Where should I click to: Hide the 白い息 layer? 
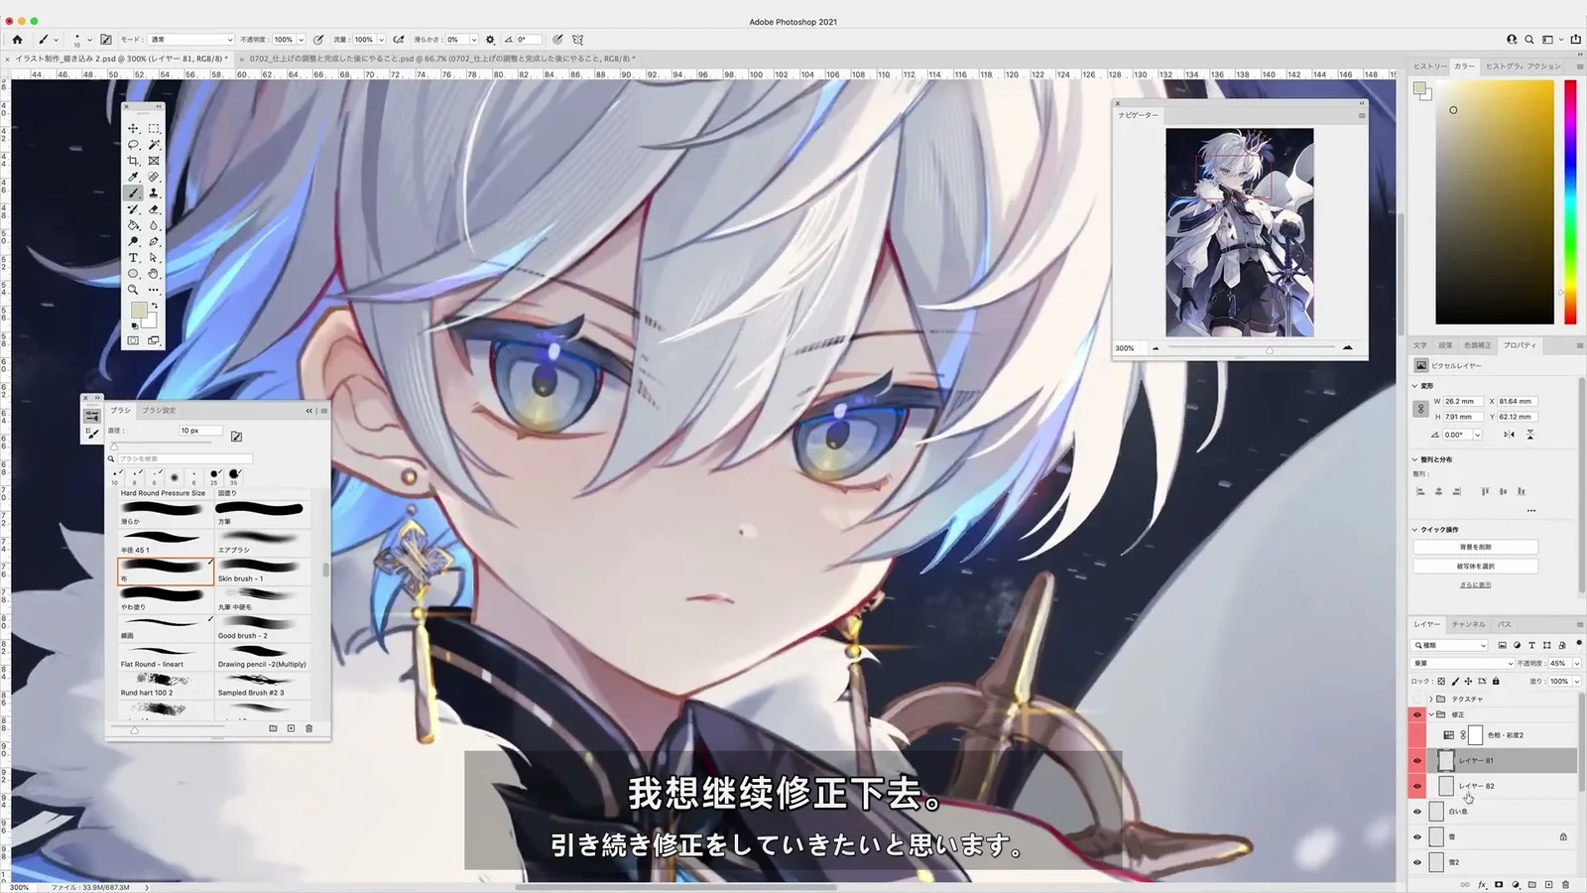[1417, 812]
